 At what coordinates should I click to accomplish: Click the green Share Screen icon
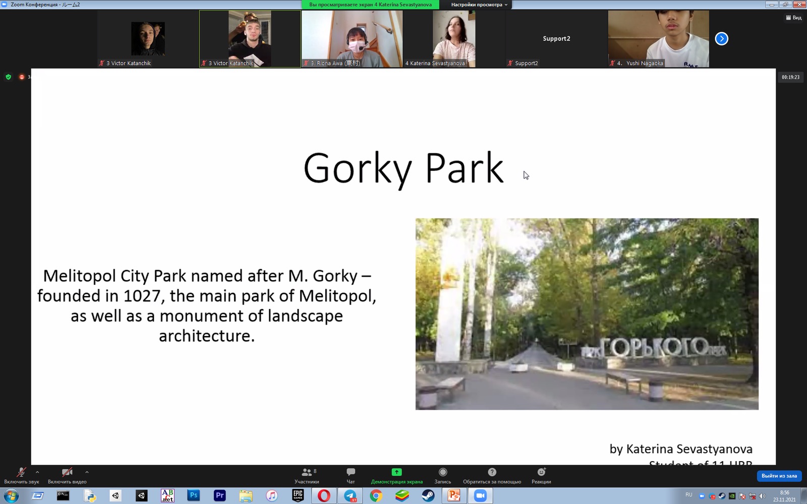coord(396,472)
